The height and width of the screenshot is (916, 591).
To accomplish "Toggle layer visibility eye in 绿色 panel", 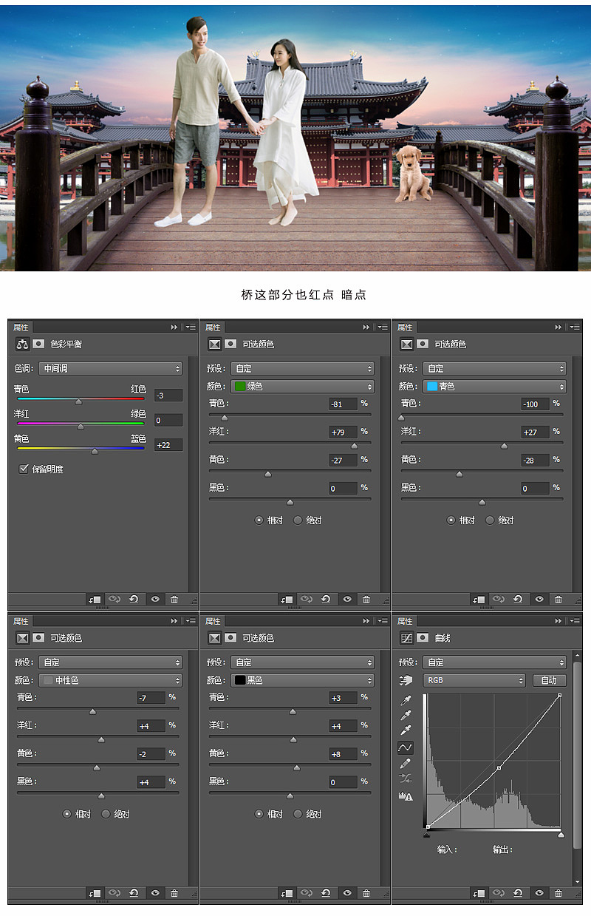I will [x=347, y=600].
